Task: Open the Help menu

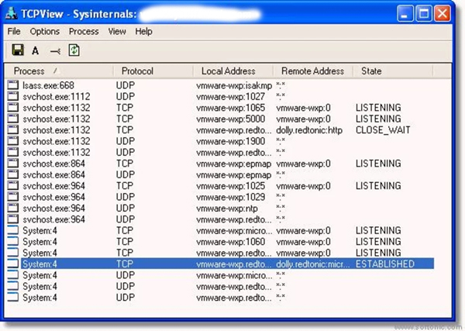Action: [x=143, y=32]
